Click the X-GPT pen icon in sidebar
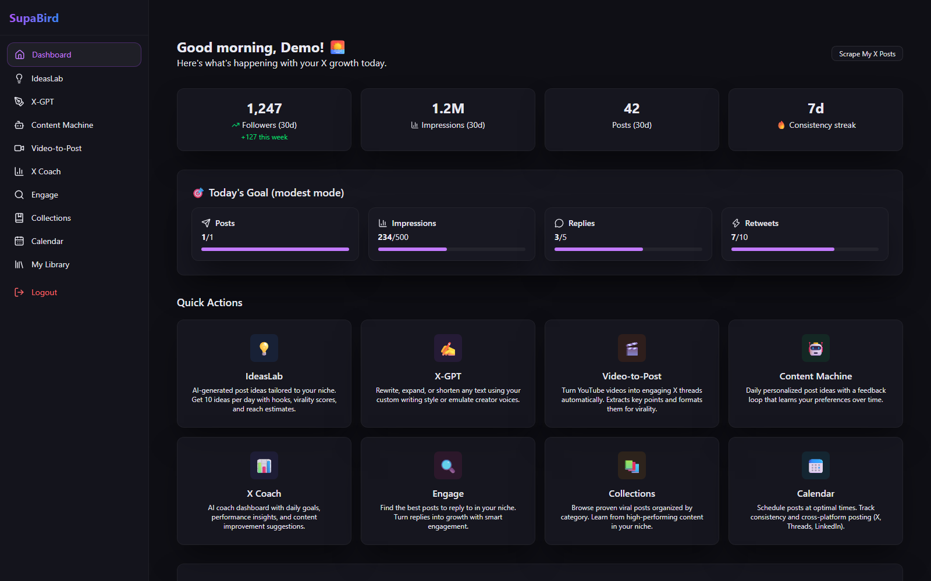 click(19, 102)
